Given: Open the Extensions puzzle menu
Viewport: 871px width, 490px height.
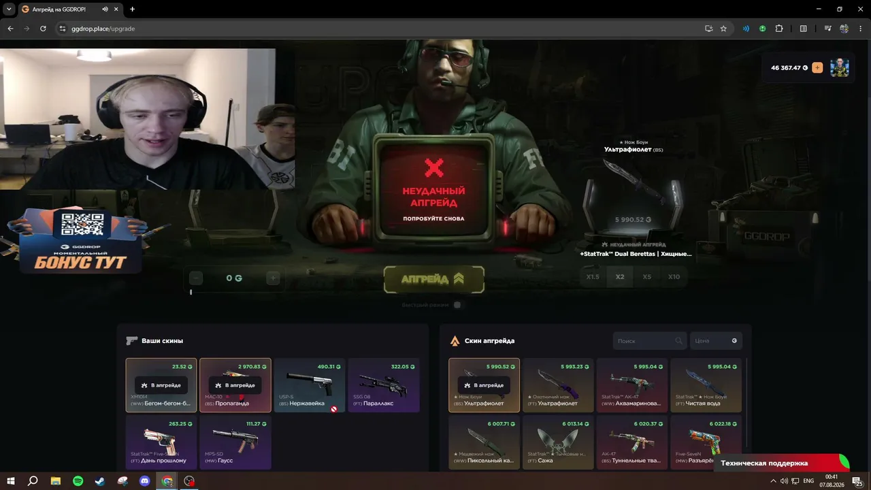Looking at the screenshot, I should pos(779,29).
